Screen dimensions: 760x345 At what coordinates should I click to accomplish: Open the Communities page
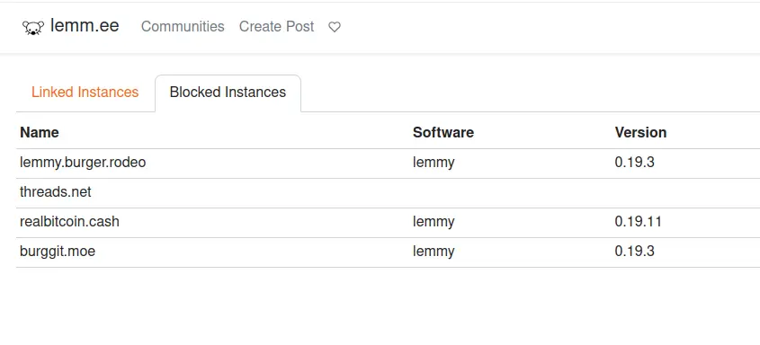pos(183,26)
